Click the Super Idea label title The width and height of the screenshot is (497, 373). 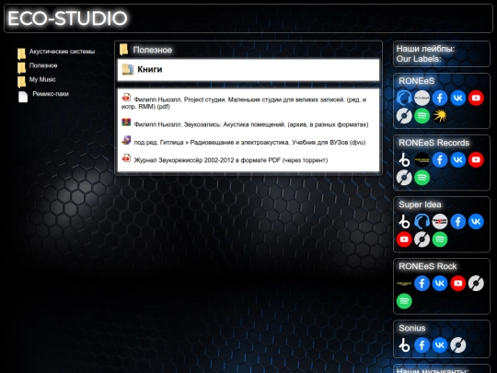coord(420,204)
